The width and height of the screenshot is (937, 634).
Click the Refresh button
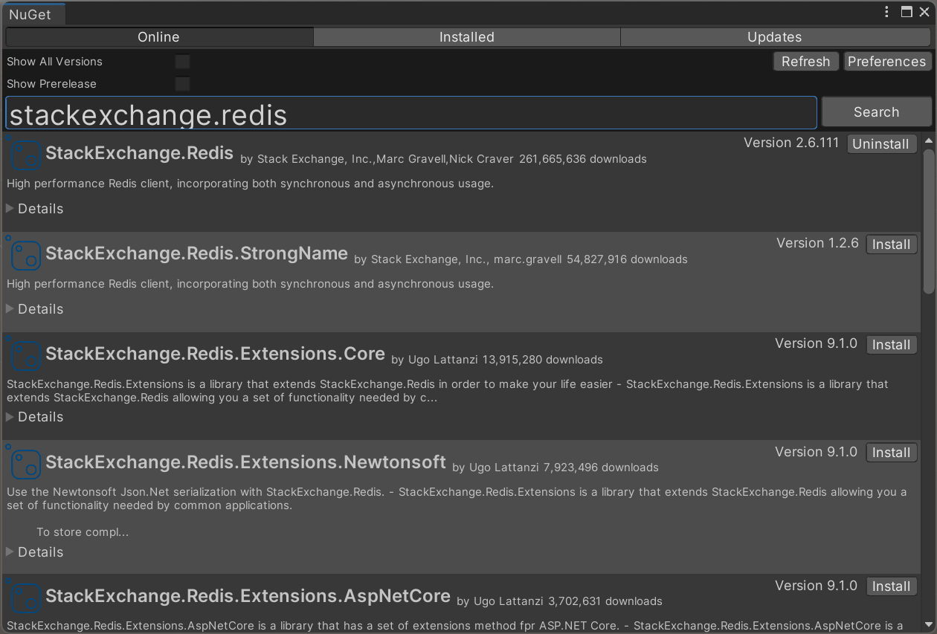point(805,62)
